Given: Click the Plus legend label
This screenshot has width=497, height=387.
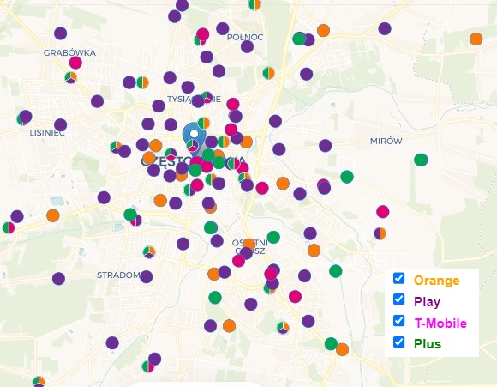Looking at the screenshot, I should (x=428, y=344).
